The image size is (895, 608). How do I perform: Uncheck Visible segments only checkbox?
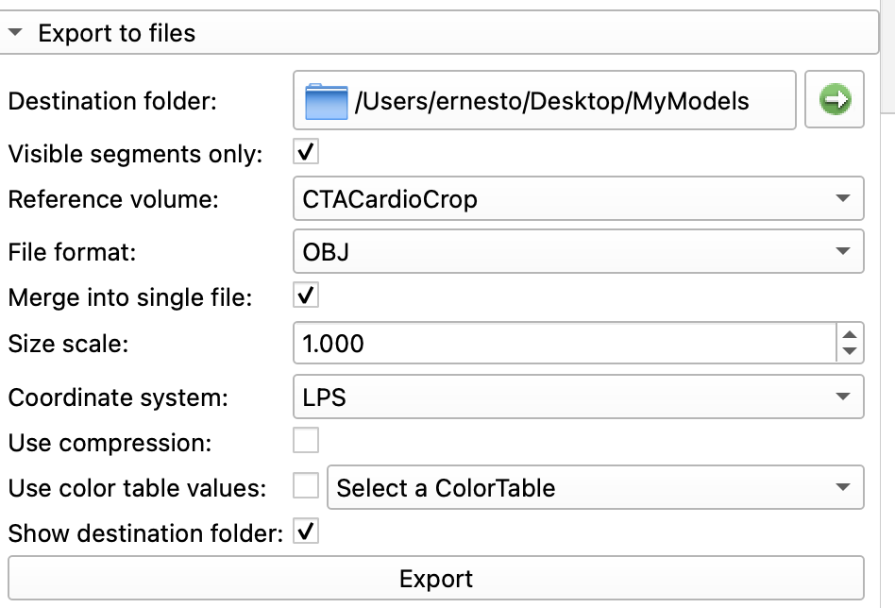tap(306, 150)
